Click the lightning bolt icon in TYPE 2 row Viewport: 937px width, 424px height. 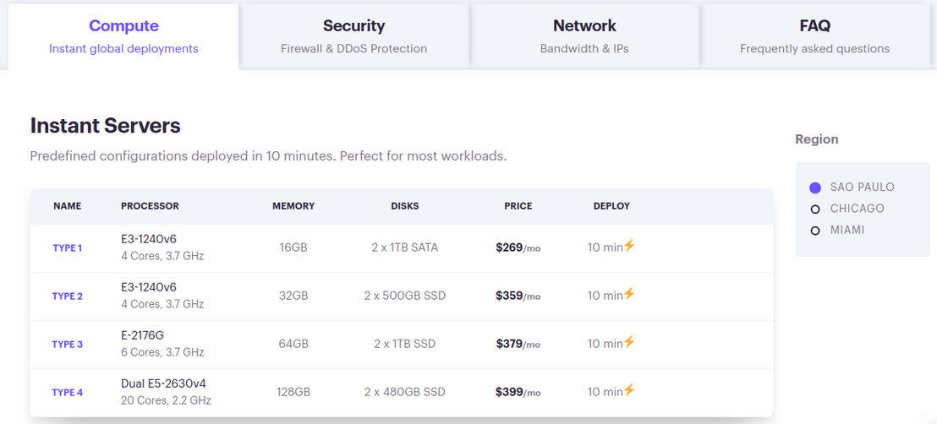pyautogui.click(x=629, y=294)
